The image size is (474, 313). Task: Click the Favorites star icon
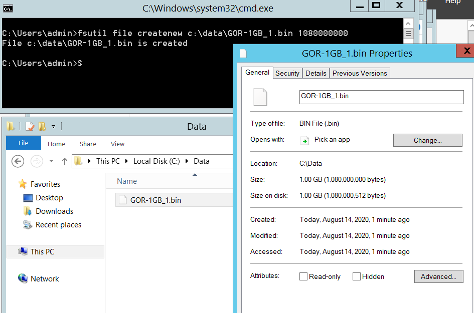pyautogui.click(x=23, y=184)
